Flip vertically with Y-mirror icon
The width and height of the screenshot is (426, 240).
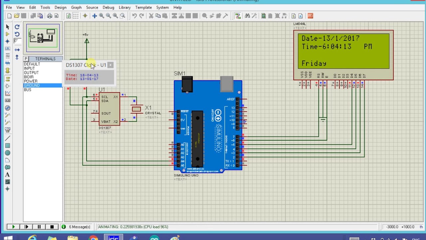tap(17, 57)
